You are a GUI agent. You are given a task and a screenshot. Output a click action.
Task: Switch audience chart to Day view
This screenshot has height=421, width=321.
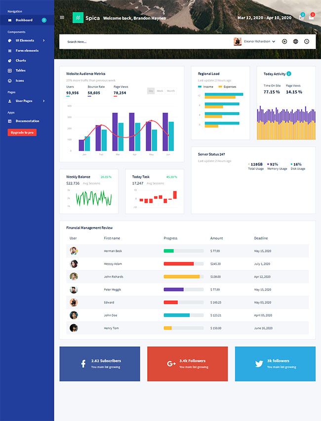tap(151, 91)
